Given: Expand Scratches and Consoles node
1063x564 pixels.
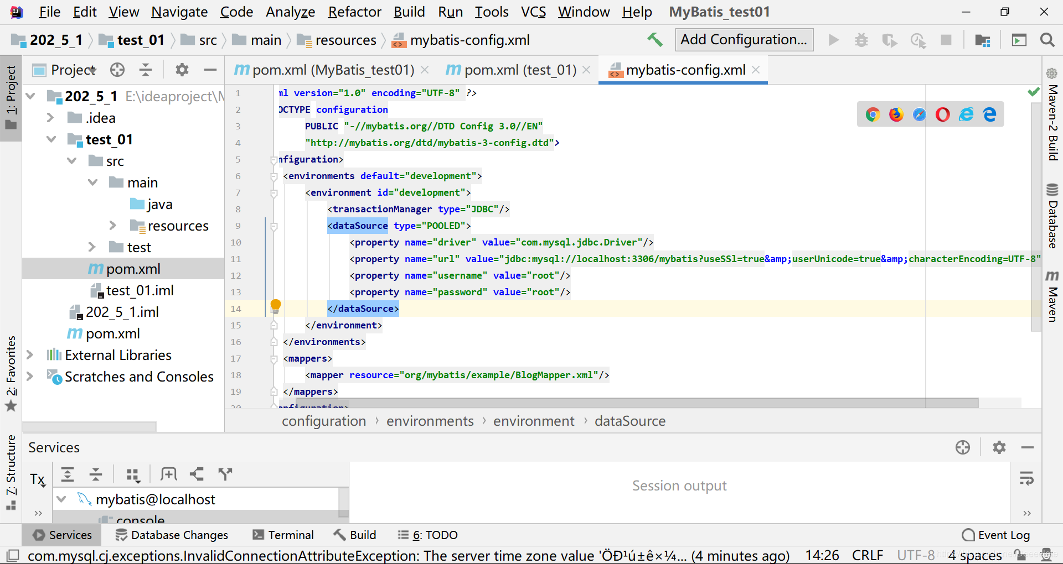Looking at the screenshot, I should (x=30, y=377).
